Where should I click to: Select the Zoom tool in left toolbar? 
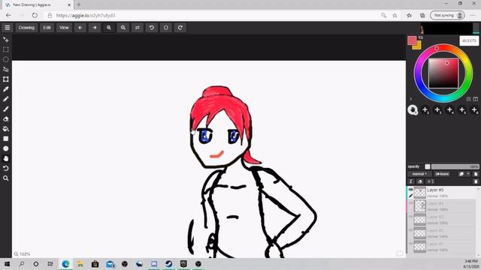(6, 178)
